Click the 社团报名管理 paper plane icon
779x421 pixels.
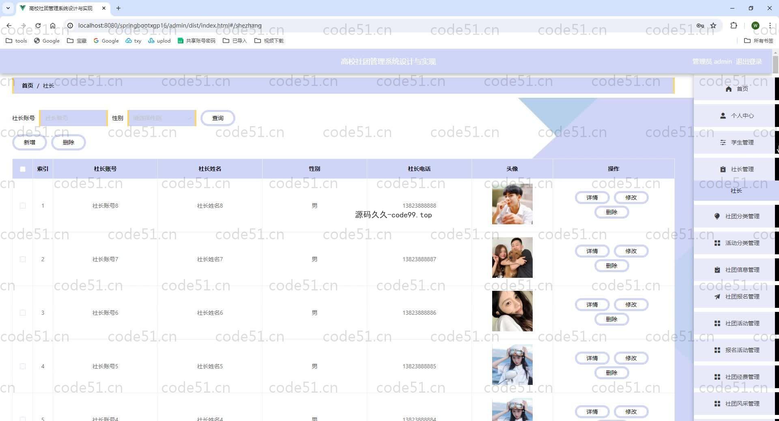[x=717, y=296]
